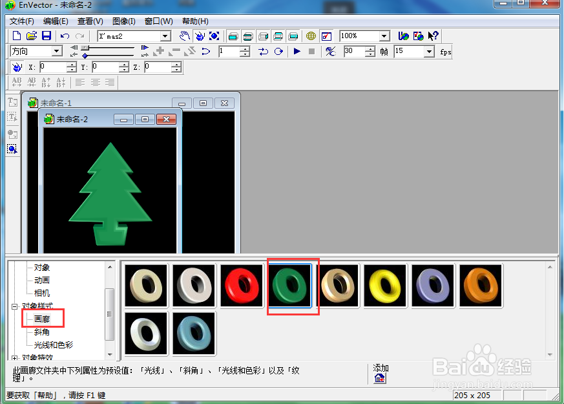Select the edit text tool in left sidebar
Viewport: 564px width, 404px height.
[12, 117]
